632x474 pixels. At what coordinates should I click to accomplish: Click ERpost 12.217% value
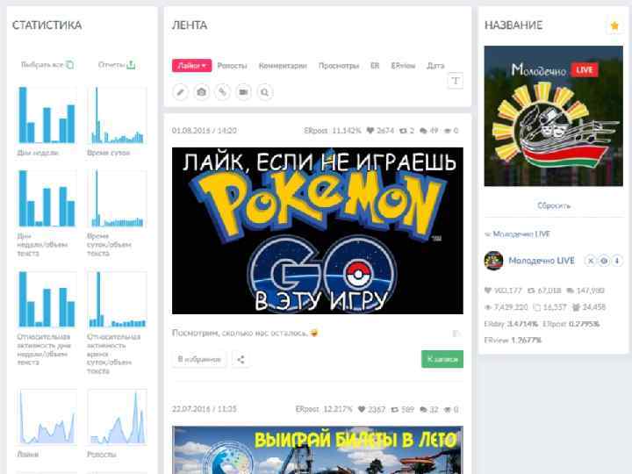pyautogui.click(x=324, y=410)
